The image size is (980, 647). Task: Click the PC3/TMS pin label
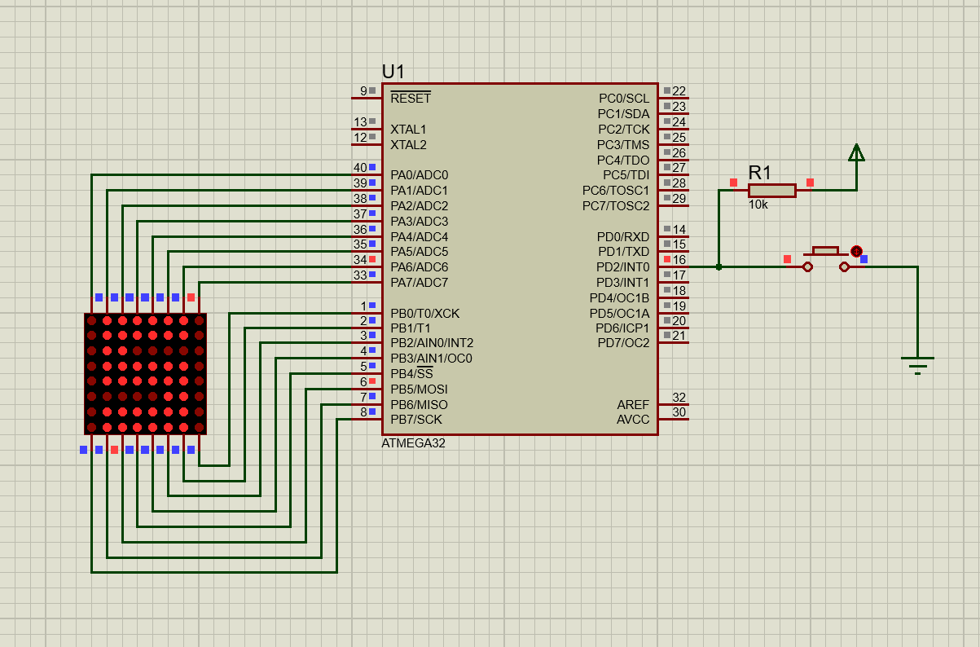click(624, 144)
